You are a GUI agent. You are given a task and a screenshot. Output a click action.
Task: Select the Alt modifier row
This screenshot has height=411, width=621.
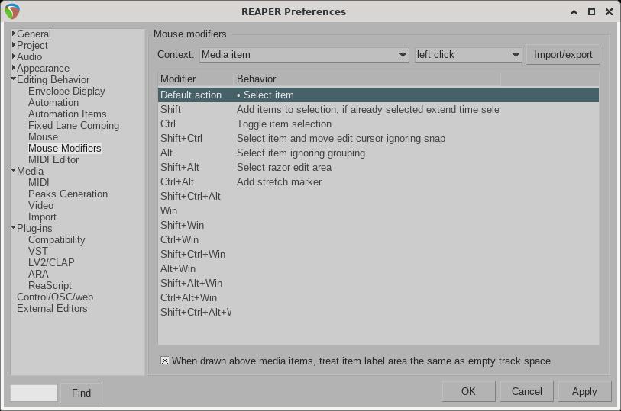point(378,153)
